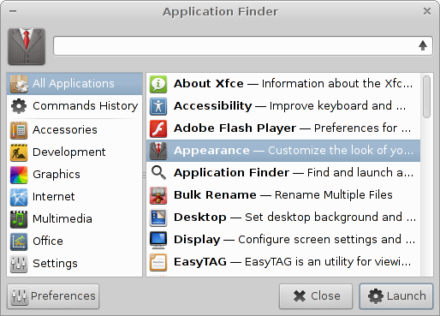Click the Close button
This screenshot has height=316, width=440.
pyautogui.click(x=316, y=296)
